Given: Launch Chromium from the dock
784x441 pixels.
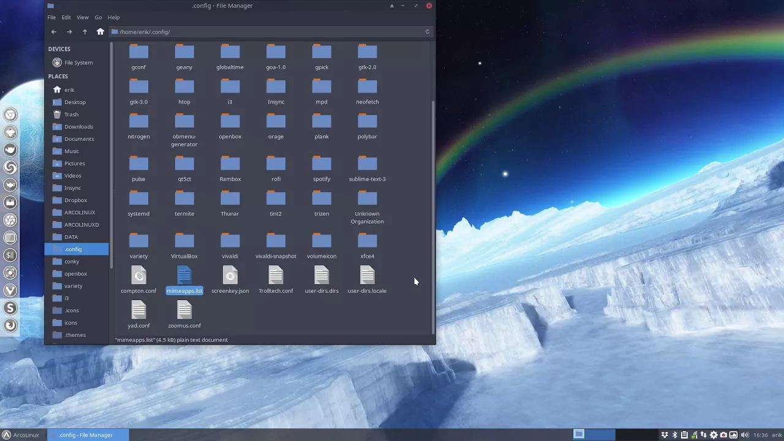Looking at the screenshot, I should [10, 115].
